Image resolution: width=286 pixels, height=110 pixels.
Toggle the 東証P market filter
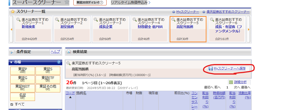[x=23, y=71]
